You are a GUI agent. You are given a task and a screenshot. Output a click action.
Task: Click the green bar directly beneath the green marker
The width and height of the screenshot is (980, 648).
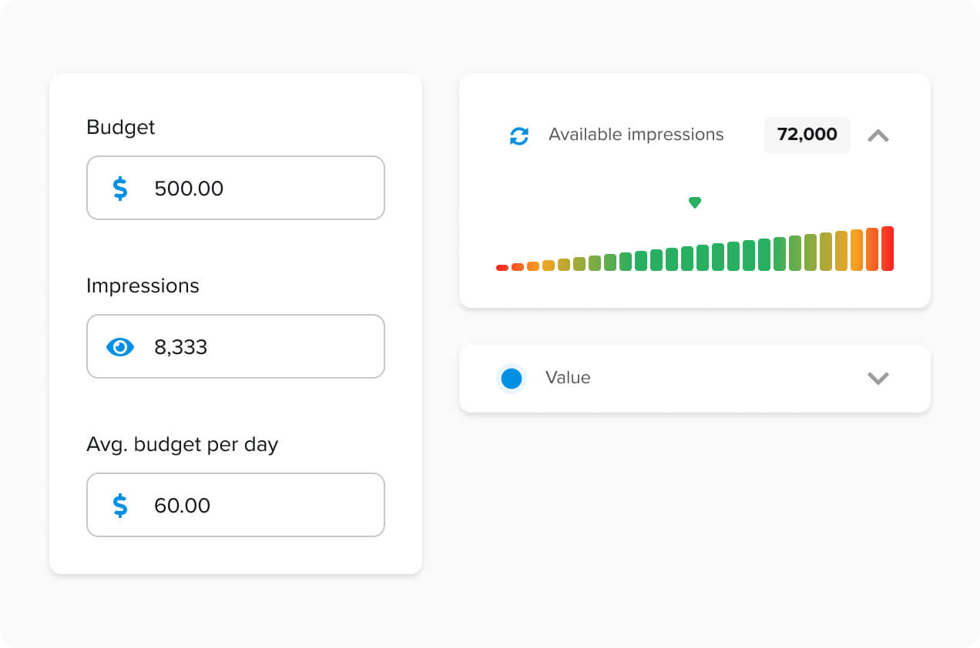pyautogui.click(x=702, y=258)
